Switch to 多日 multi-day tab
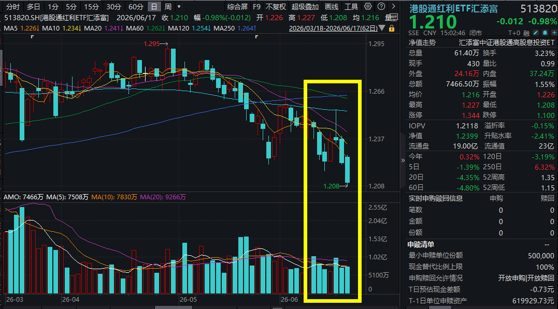 pyautogui.click(x=34, y=7)
